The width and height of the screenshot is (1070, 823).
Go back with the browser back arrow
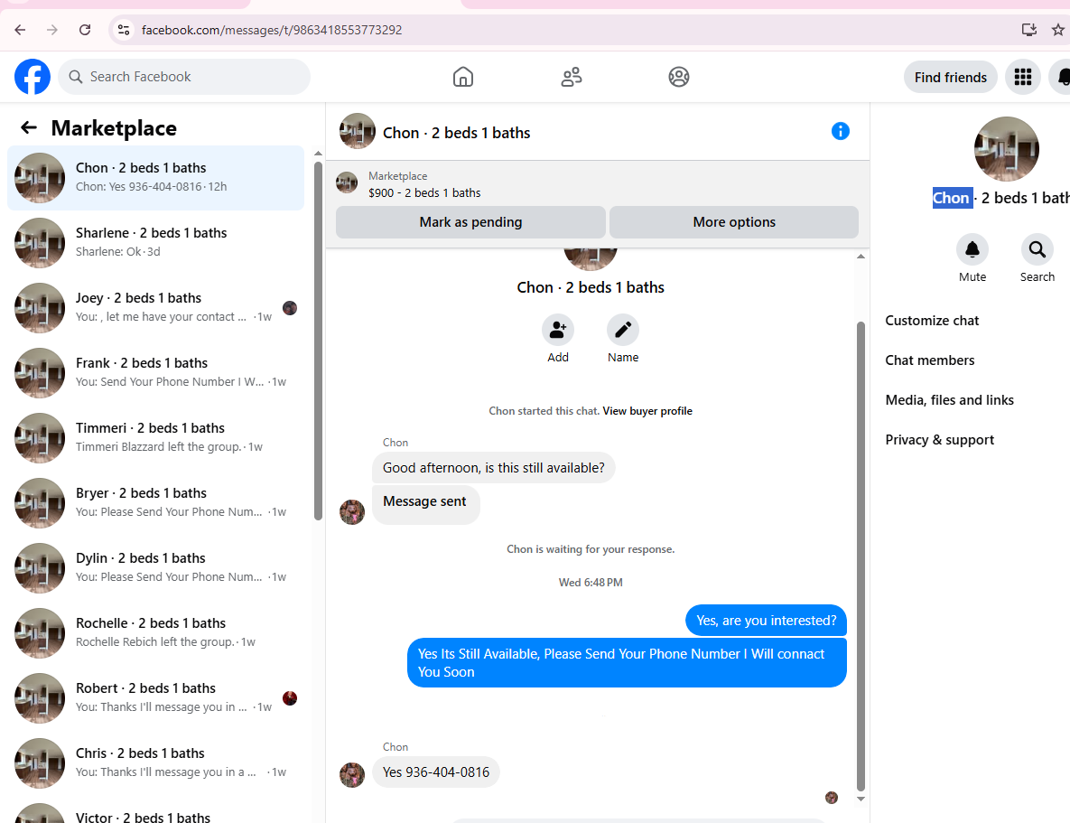click(x=20, y=30)
